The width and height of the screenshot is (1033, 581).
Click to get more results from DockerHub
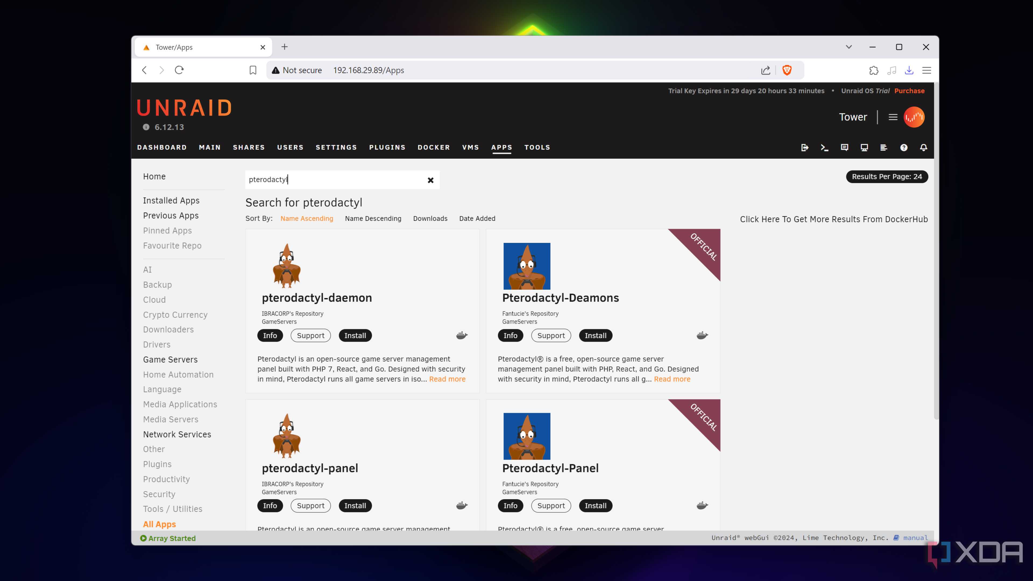coord(834,219)
